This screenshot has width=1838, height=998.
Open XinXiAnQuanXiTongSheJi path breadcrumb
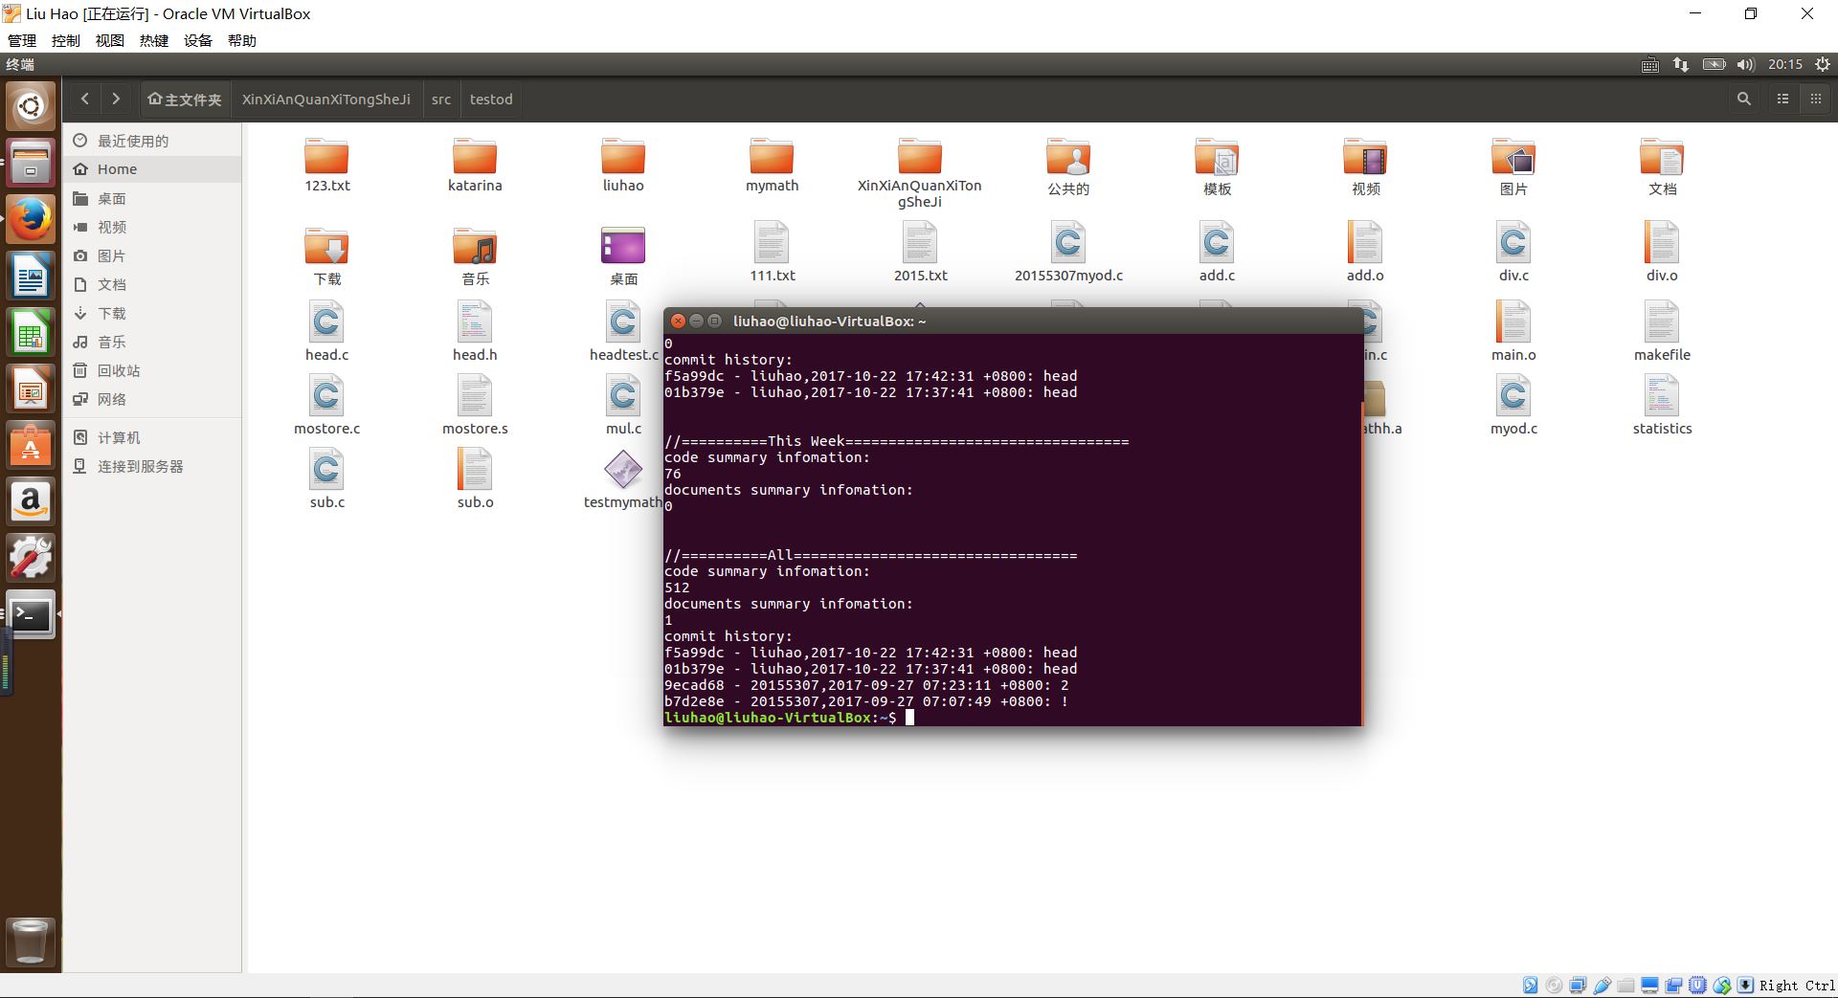click(x=325, y=100)
